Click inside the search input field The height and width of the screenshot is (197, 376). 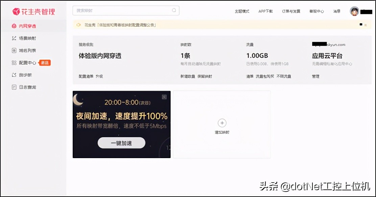click(122, 10)
